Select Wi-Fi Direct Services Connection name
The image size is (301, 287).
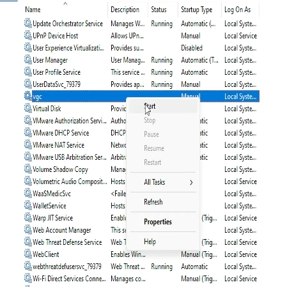[x=69, y=279]
